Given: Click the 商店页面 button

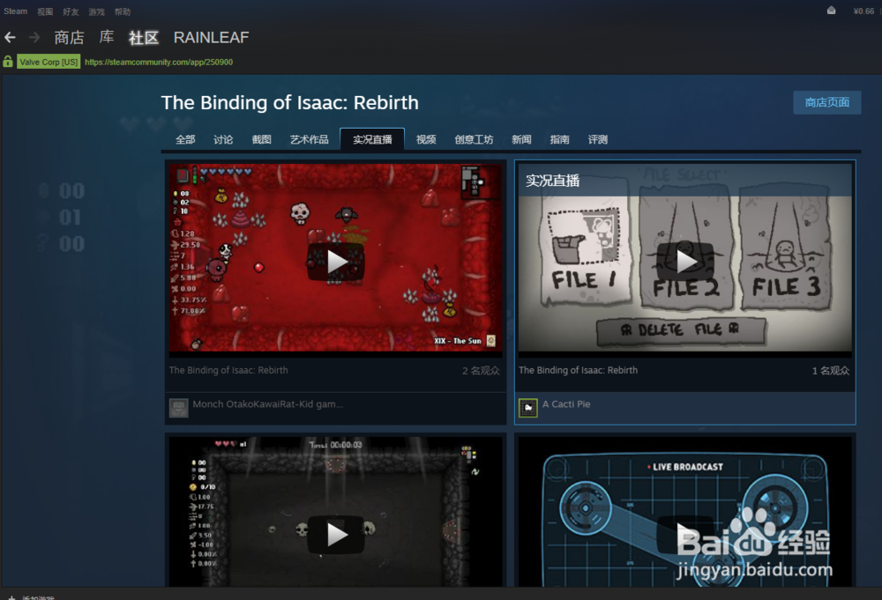Looking at the screenshot, I should pyautogui.click(x=827, y=103).
